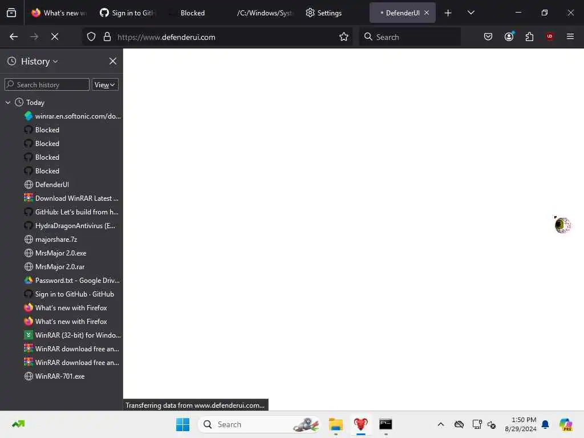Click the forward navigation arrow

(x=34, y=36)
